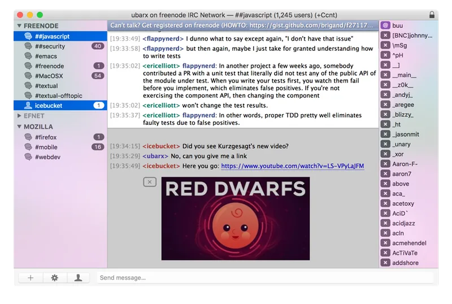Click the #MacOSX chat bubble icon
452x304 pixels.
(28, 76)
